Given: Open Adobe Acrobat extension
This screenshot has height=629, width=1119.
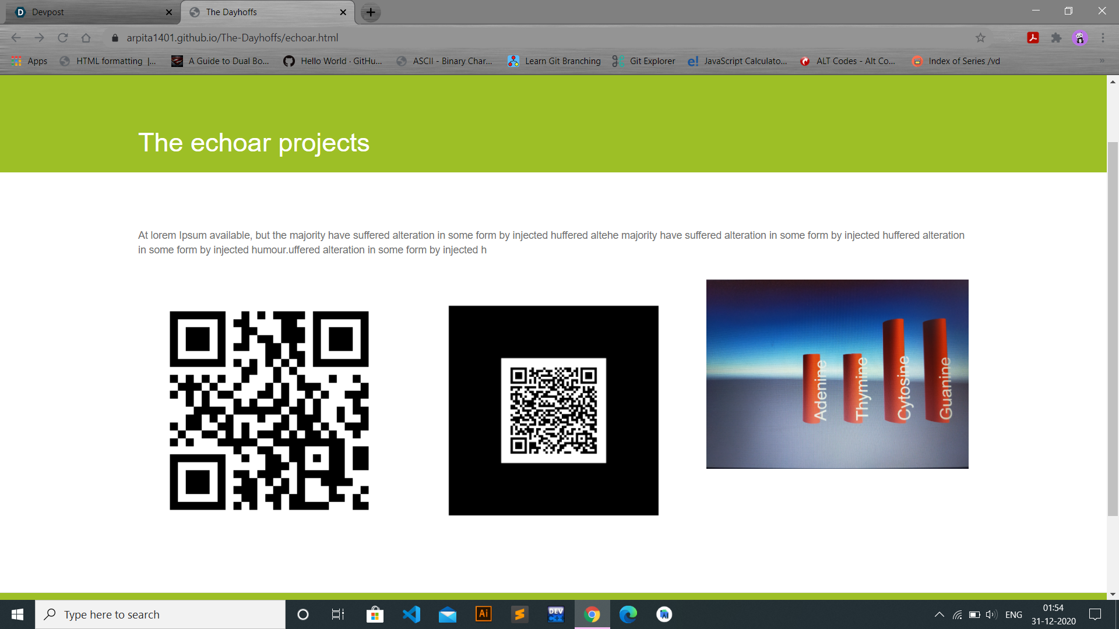Looking at the screenshot, I should (1033, 38).
